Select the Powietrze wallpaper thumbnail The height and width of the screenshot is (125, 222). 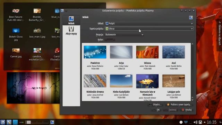[x=95, y=52]
